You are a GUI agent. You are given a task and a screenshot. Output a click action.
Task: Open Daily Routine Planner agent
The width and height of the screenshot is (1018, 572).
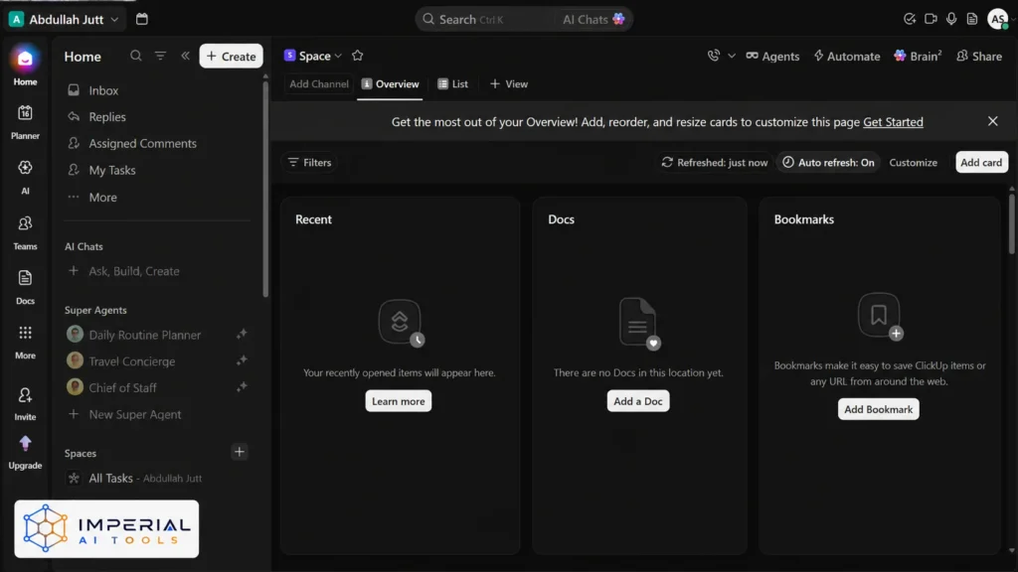click(145, 335)
